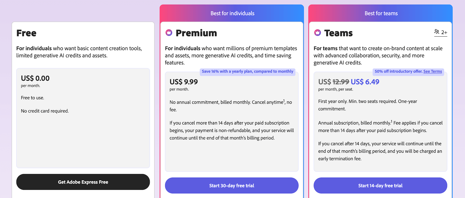Start the Premium 30-day free trial
Image resolution: width=465 pixels, height=198 pixels.
coord(232,185)
